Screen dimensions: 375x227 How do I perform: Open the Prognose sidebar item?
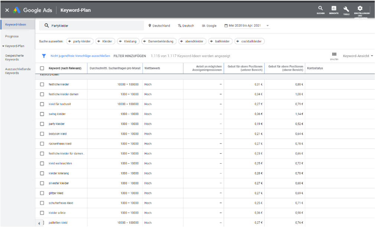[12, 36]
